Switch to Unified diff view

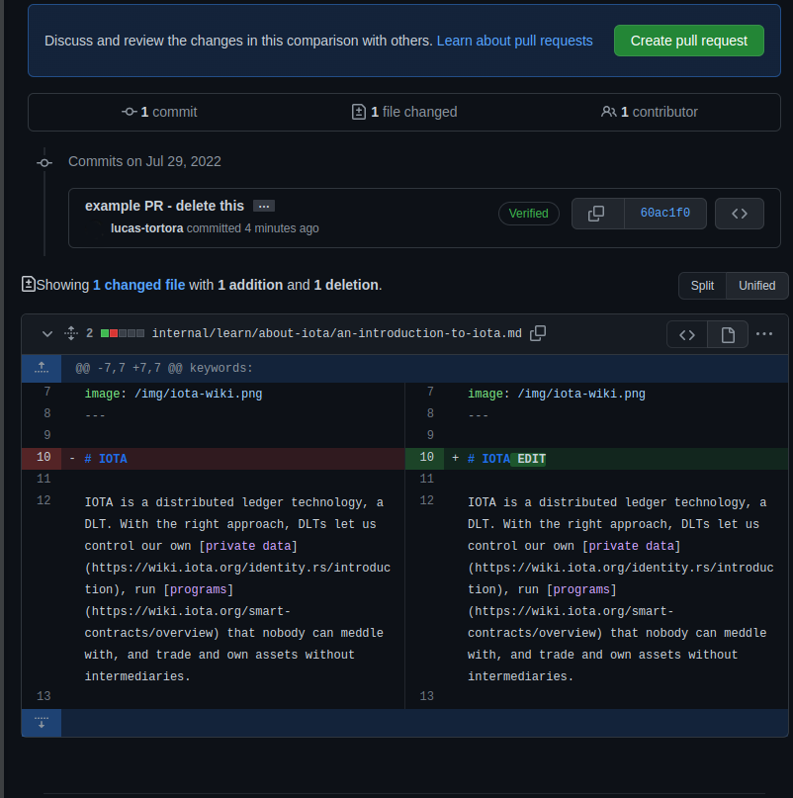click(x=756, y=286)
